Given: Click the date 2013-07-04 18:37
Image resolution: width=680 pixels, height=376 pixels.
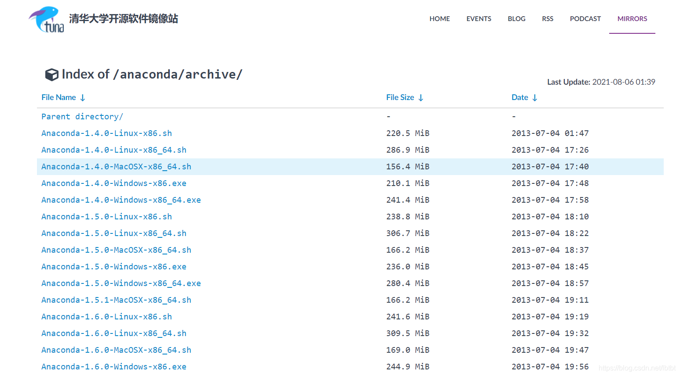Looking at the screenshot, I should click(550, 250).
